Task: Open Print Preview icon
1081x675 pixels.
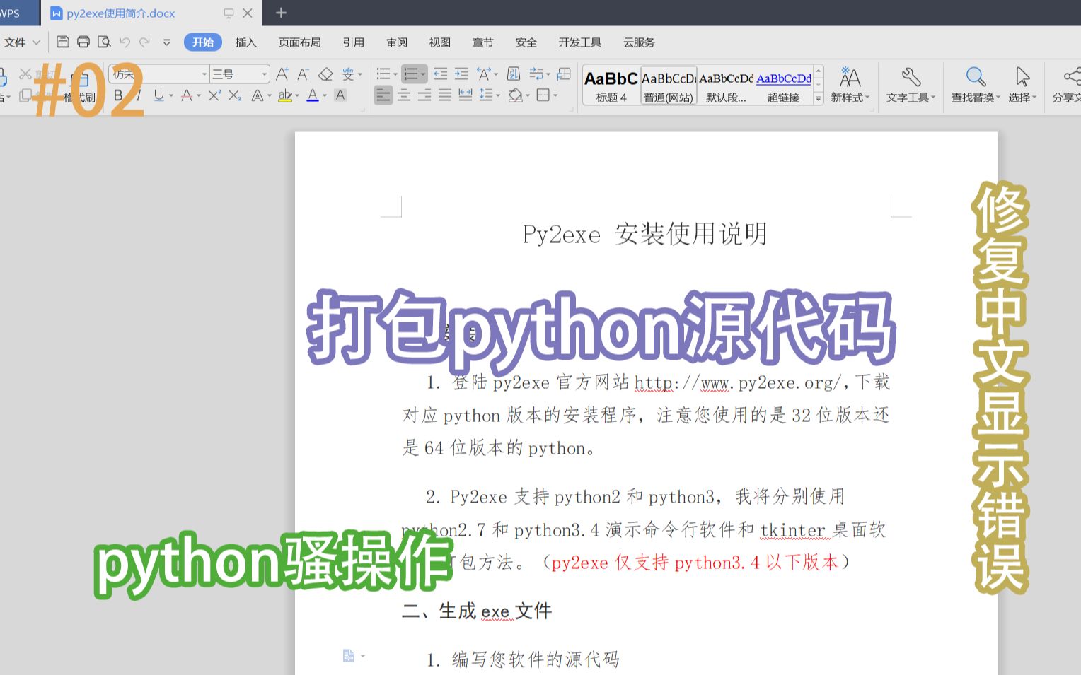Action: point(104,42)
